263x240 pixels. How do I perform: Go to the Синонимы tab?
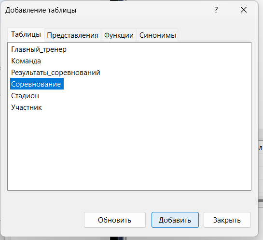[x=157, y=35]
